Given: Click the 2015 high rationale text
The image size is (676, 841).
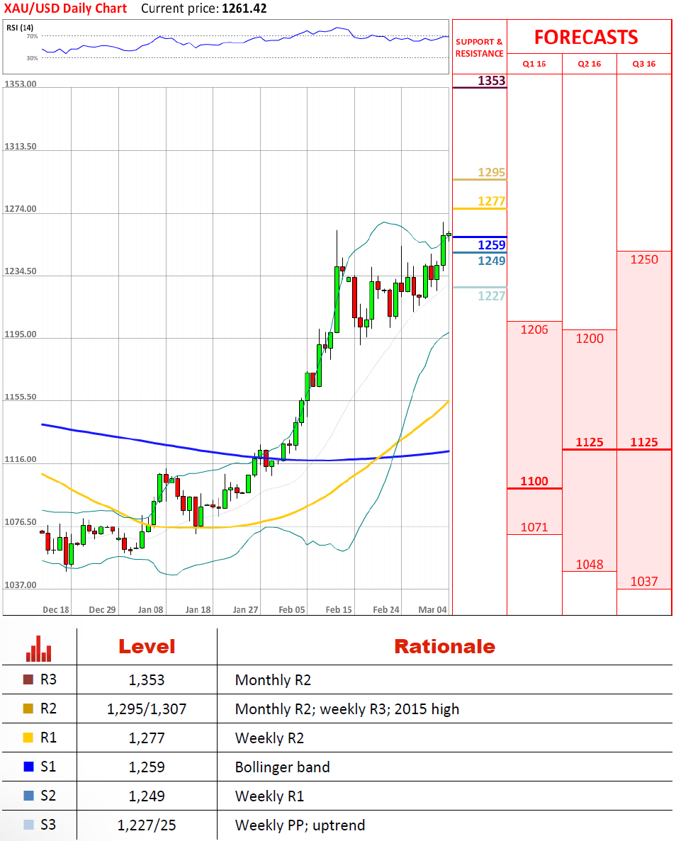Looking at the screenshot, I should point(427,709).
